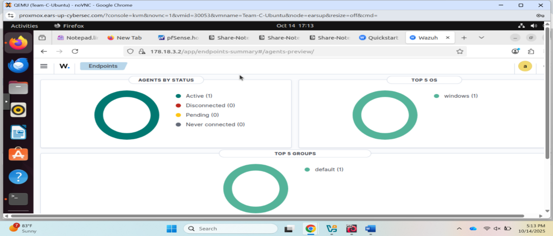Click the Firefox forward arrow

tap(59, 51)
